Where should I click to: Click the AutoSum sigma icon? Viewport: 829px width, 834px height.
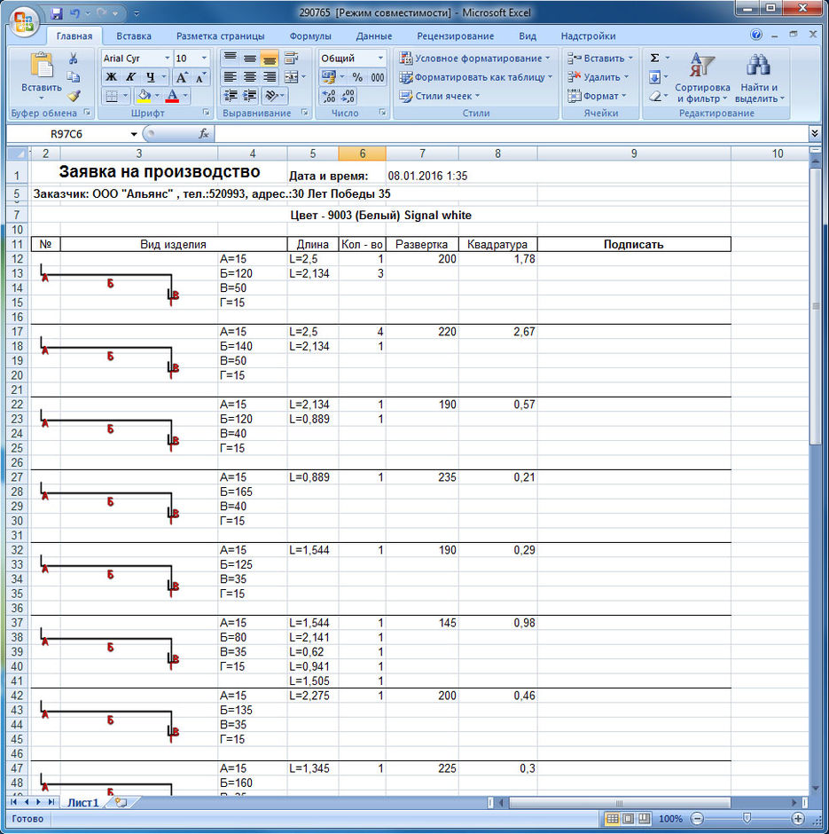[x=654, y=58]
